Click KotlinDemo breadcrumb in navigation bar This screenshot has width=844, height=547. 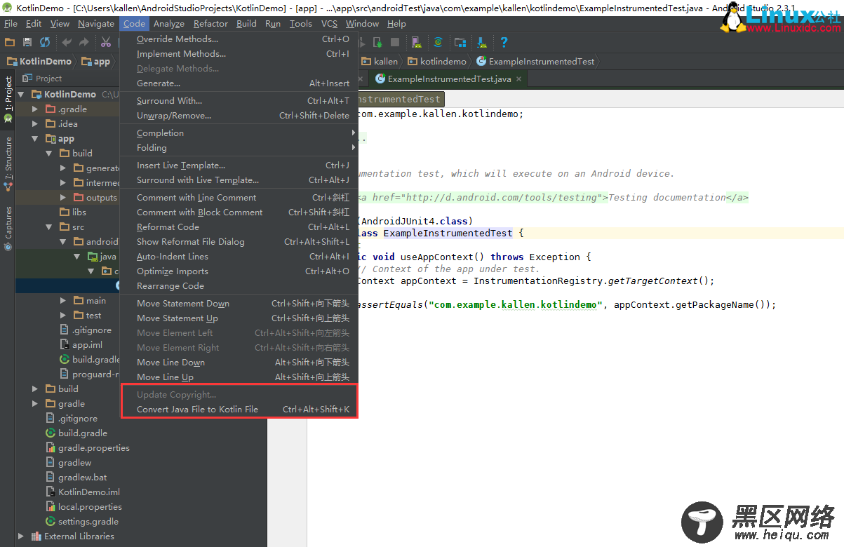[39, 62]
